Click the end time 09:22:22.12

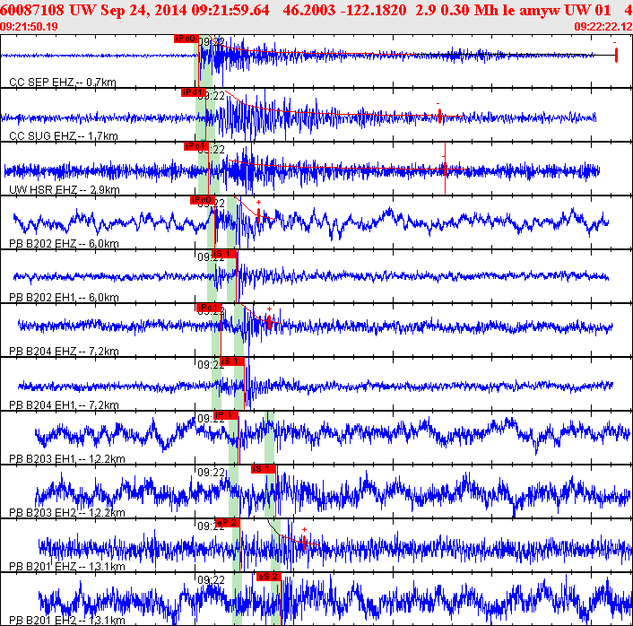point(603,27)
